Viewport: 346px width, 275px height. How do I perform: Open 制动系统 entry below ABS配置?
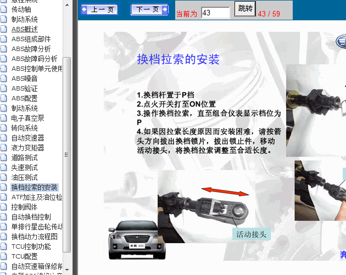click(x=25, y=108)
